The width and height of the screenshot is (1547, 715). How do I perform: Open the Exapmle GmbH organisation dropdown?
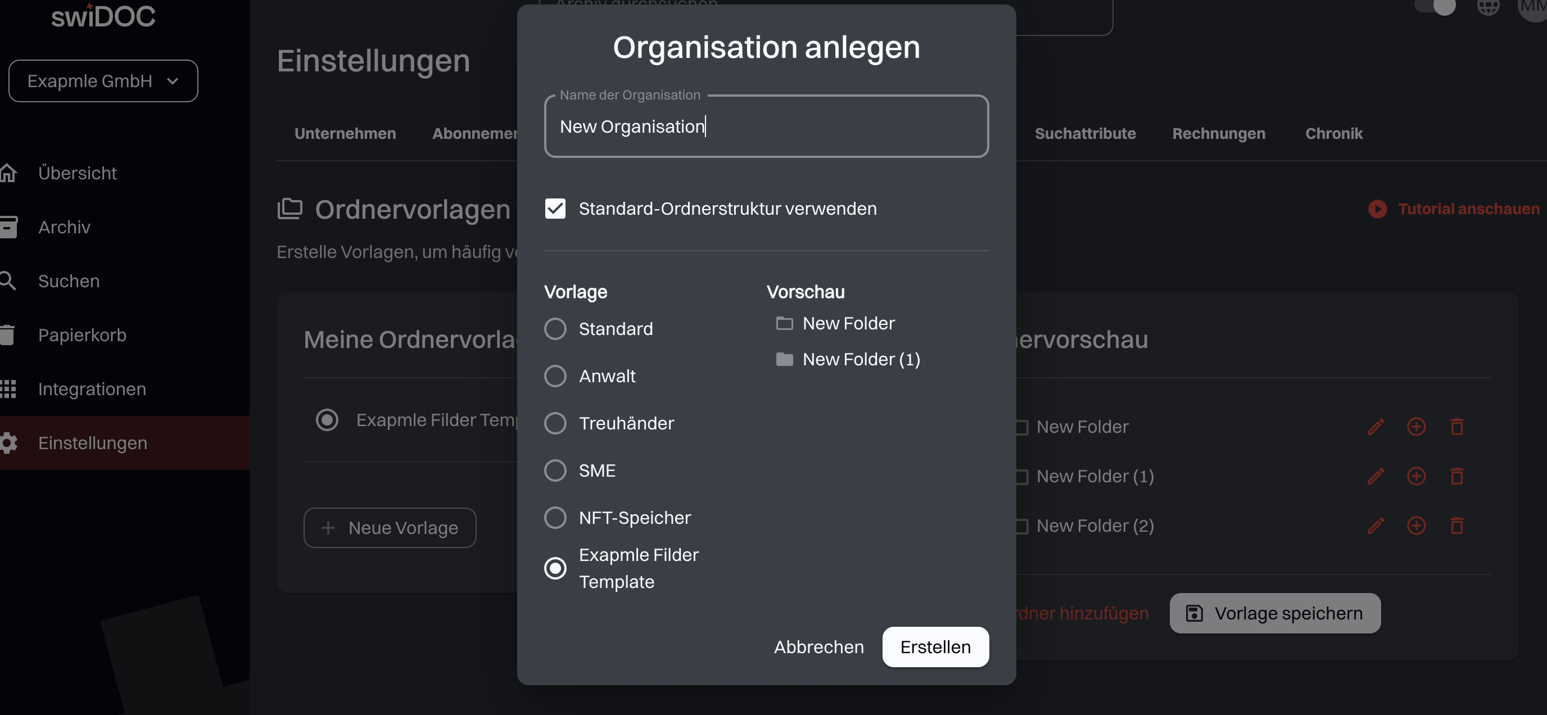pyautogui.click(x=103, y=81)
